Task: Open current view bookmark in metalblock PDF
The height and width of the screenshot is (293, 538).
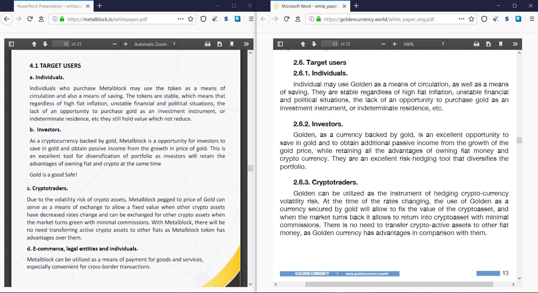Action: pos(232,44)
